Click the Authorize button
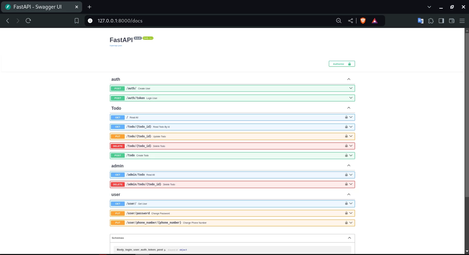This screenshot has width=469, height=255. click(342, 64)
